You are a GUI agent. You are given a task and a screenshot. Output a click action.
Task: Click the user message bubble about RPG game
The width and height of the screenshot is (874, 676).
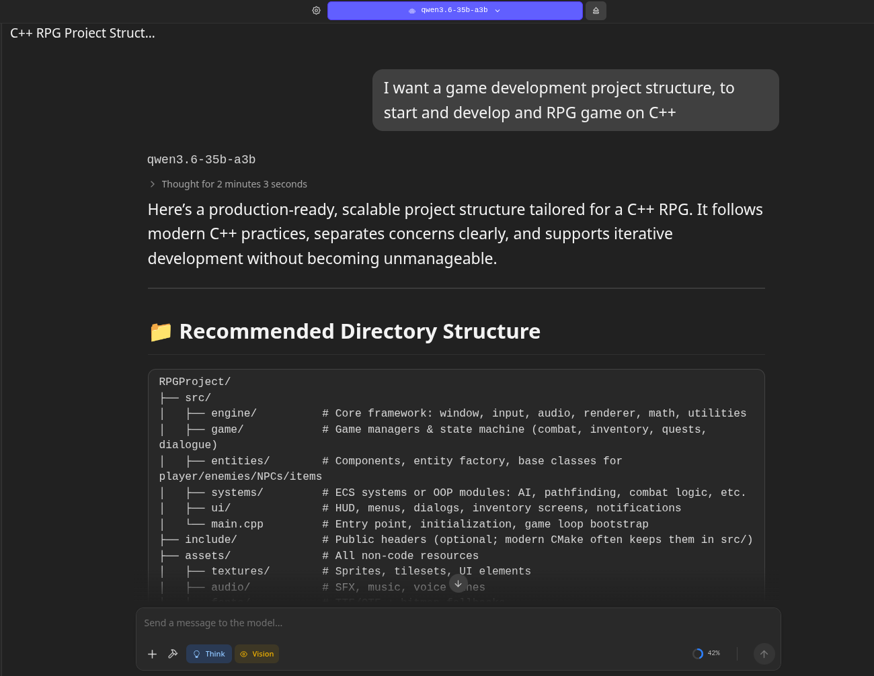[575, 100]
